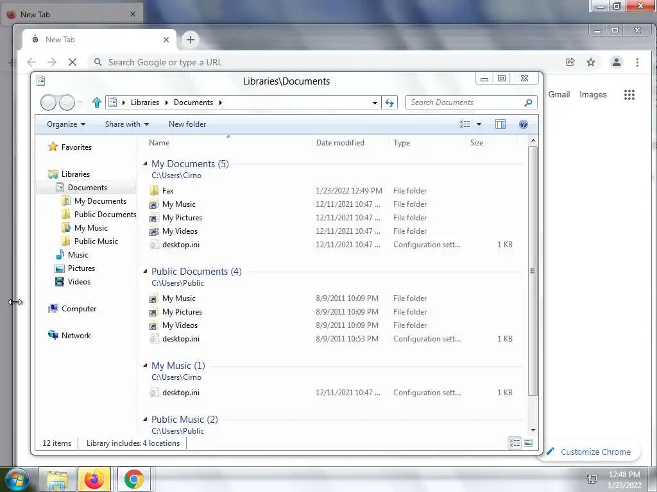This screenshot has height=492, width=657.
Task: Open the address bar history dropdown
Action: [375, 102]
